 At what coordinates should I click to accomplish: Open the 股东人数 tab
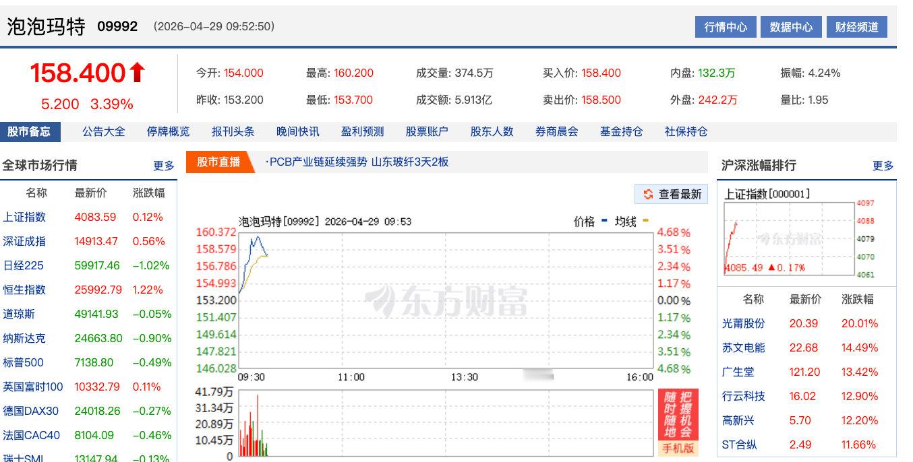tap(492, 131)
